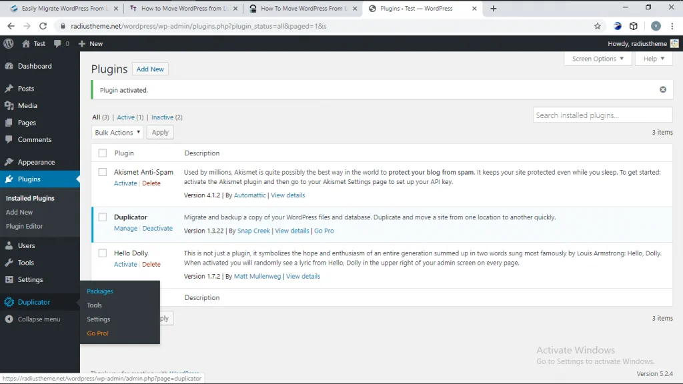Select Packages in Duplicator flyout menu
Viewport: 683px width, 384px height.
(x=100, y=291)
